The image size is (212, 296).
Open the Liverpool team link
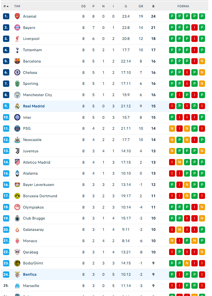coord(31,39)
